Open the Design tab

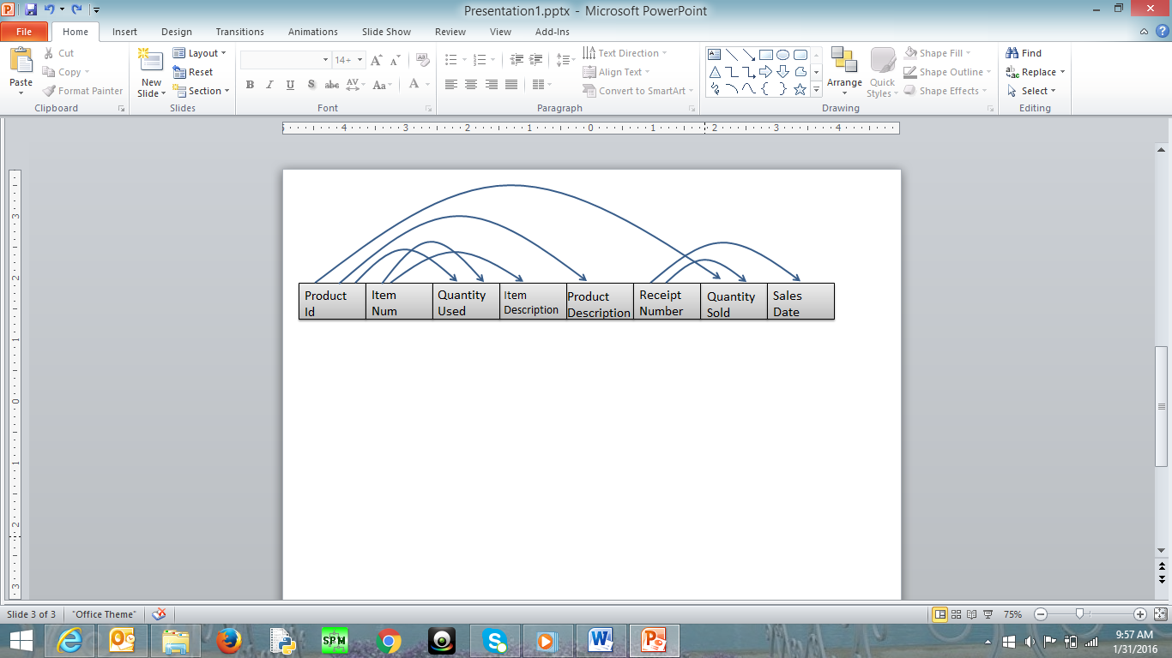[177, 32]
